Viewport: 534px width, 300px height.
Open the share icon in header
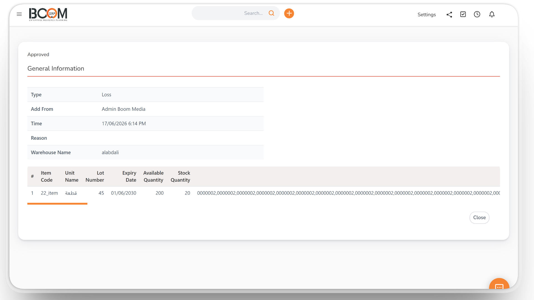click(x=449, y=14)
